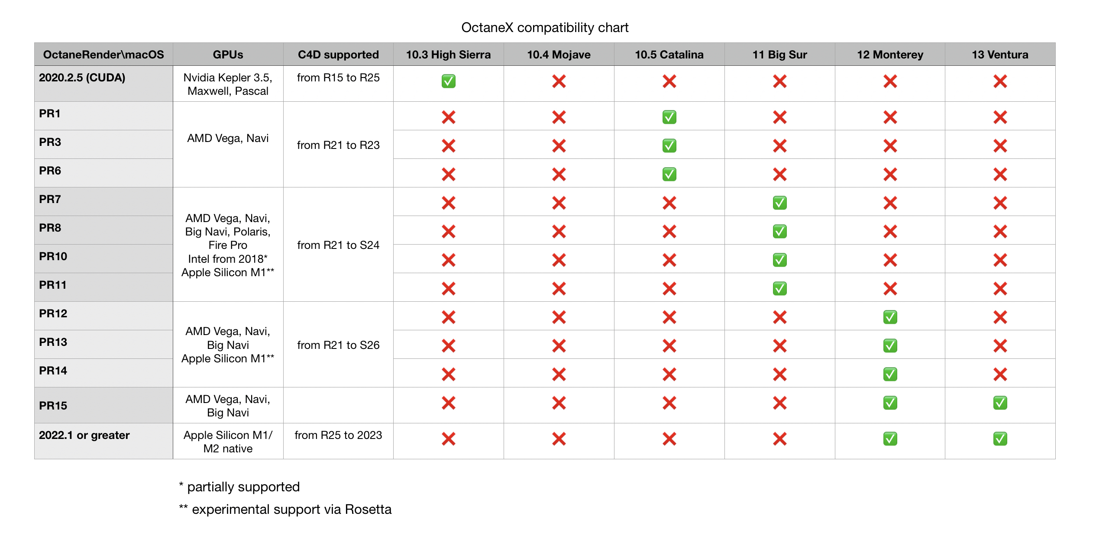1096x545 pixels.
Task: Click the green check for PR6 Catalina
Action: pos(669,174)
